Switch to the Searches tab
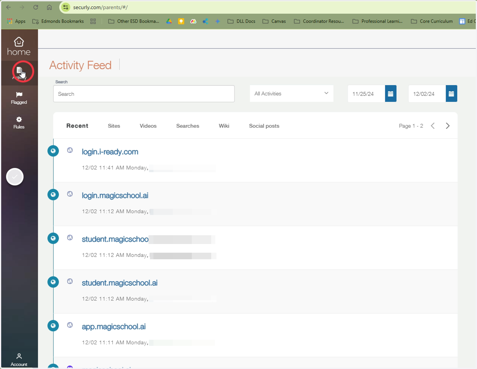 (x=188, y=126)
